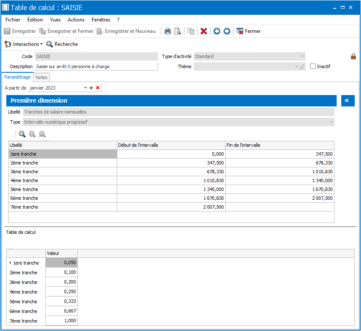
Task: Click the 0,250 value cell
Action: pyautogui.click(x=61, y=291)
